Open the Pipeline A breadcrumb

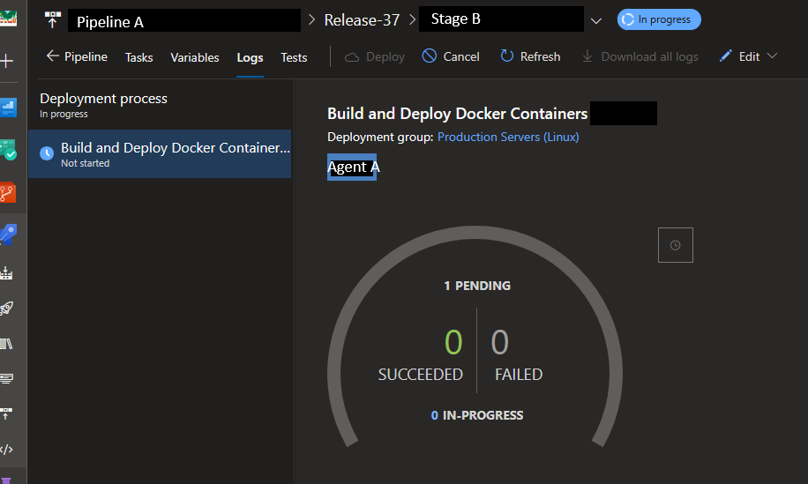tap(184, 20)
